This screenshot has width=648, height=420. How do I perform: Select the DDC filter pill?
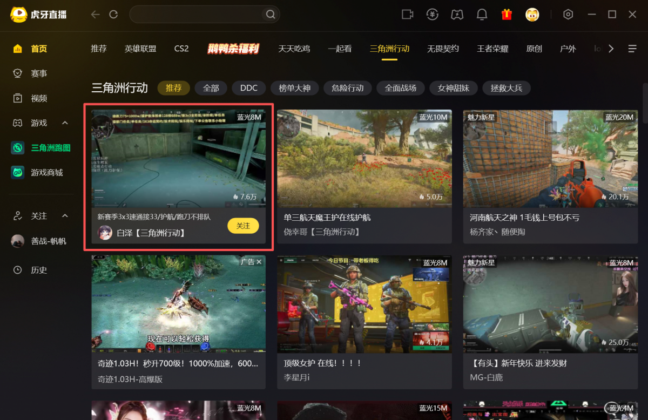coord(249,88)
